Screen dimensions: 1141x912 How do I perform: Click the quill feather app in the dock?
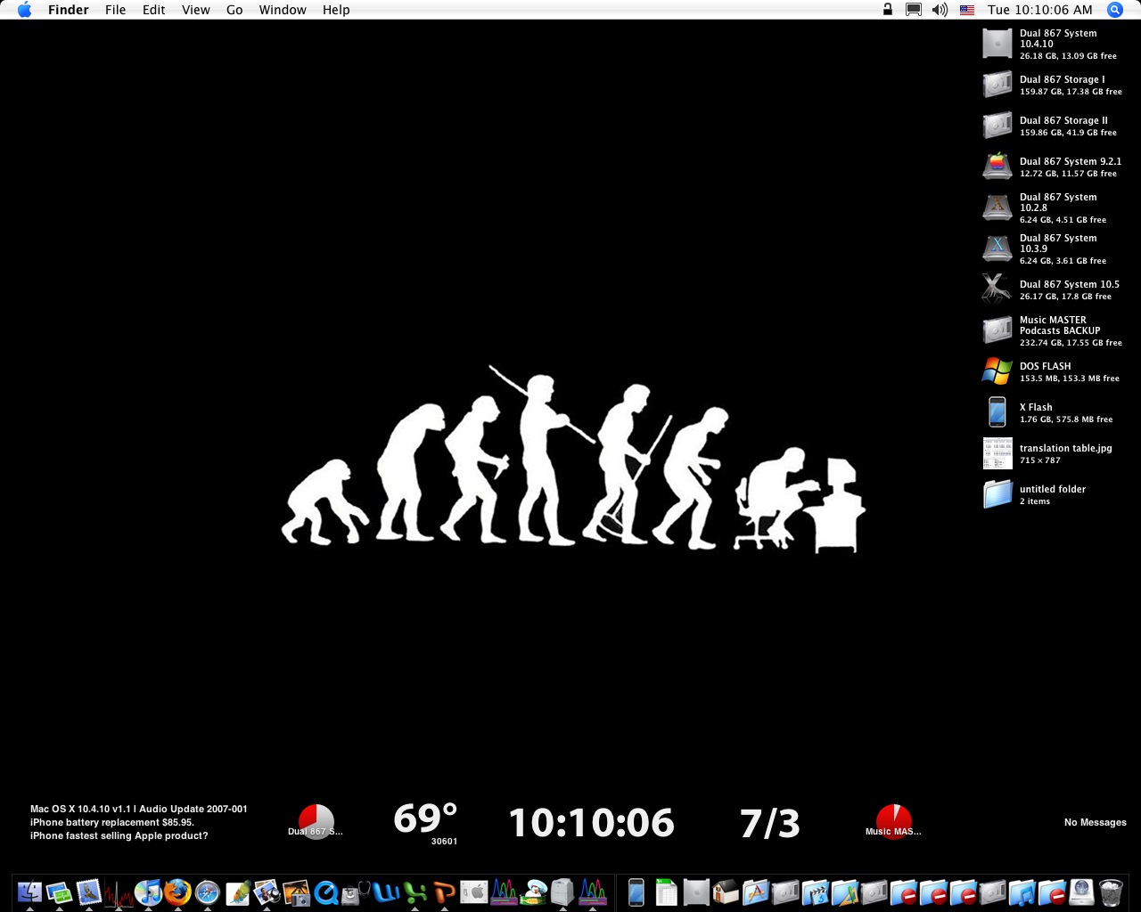click(237, 892)
